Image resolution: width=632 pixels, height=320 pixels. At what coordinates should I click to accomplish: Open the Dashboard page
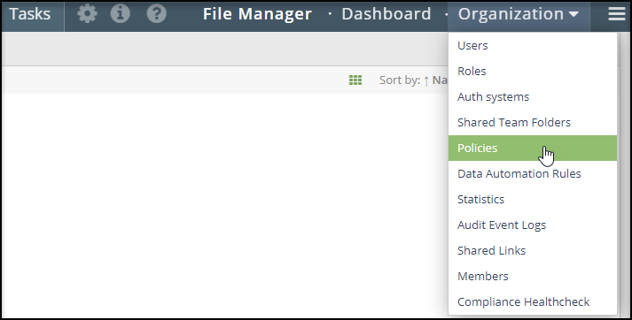pyautogui.click(x=386, y=14)
